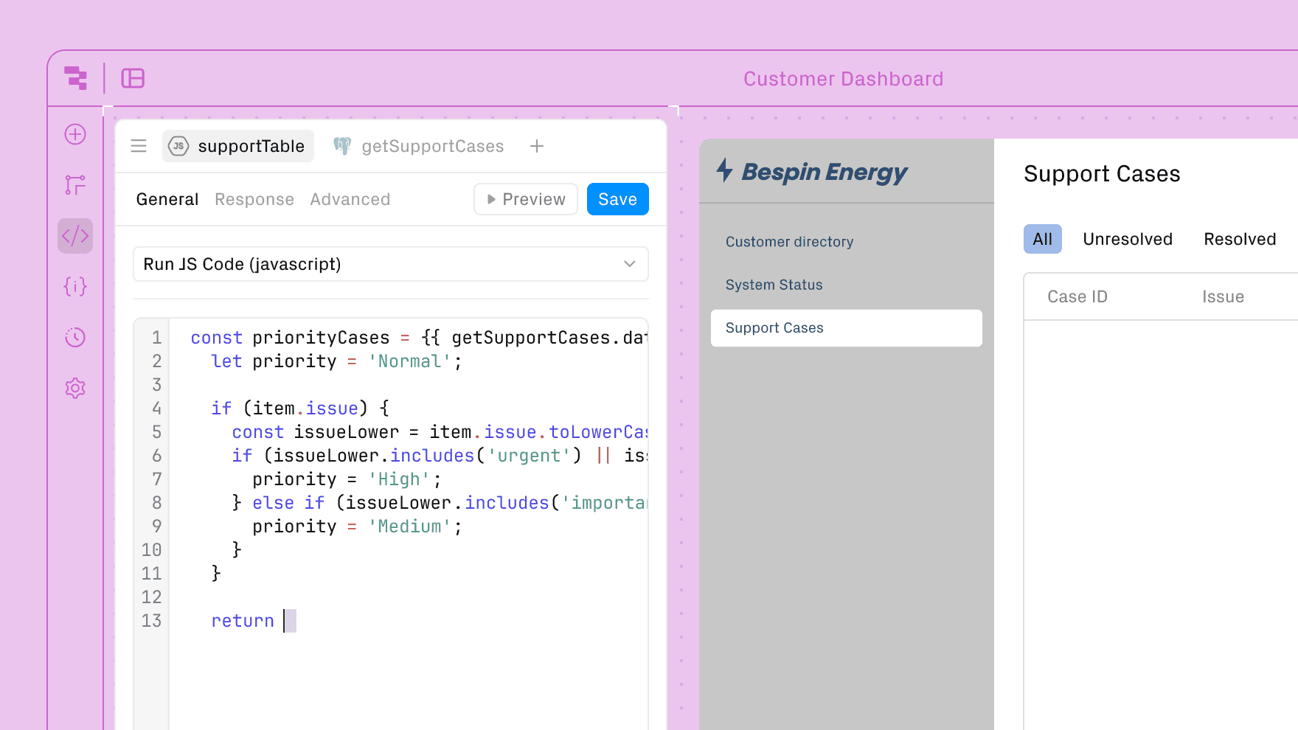The height and width of the screenshot is (730, 1298).
Task: Navigate to Customer directory
Action: pyautogui.click(x=789, y=241)
